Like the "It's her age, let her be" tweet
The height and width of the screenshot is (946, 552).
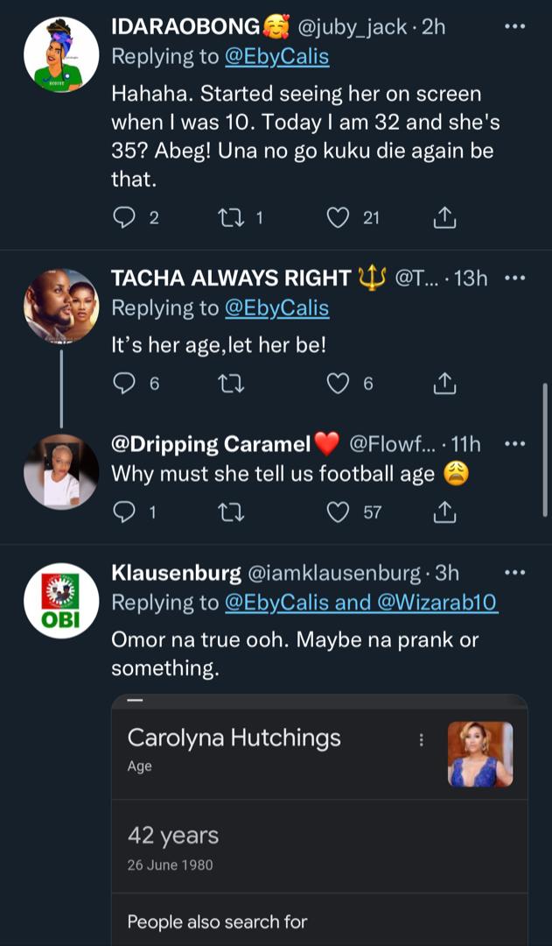(x=338, y=383)
